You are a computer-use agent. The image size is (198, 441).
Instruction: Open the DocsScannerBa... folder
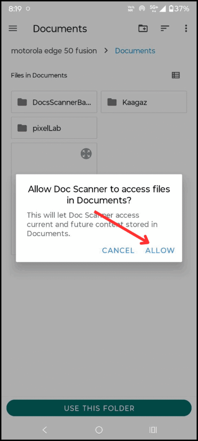click(54, 102)
